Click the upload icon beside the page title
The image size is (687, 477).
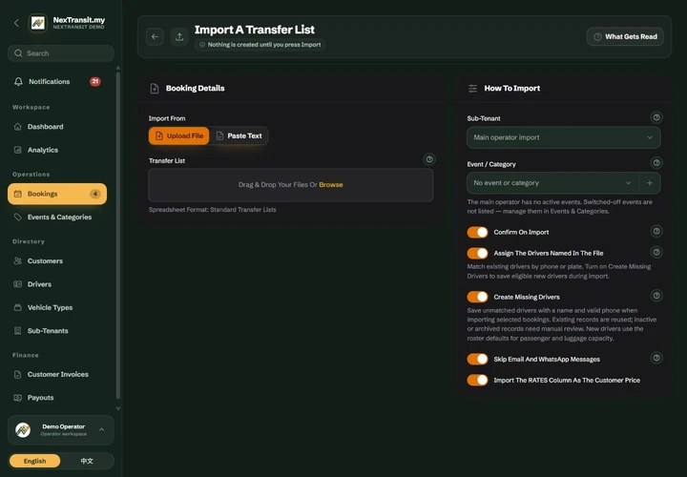click(x=179, y=37)
